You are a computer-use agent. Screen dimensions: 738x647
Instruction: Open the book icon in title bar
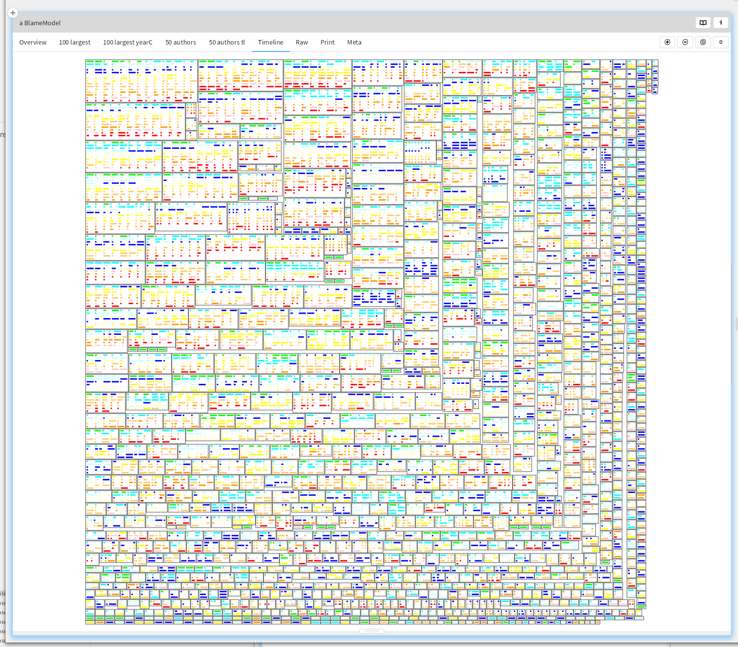[703, 23]
